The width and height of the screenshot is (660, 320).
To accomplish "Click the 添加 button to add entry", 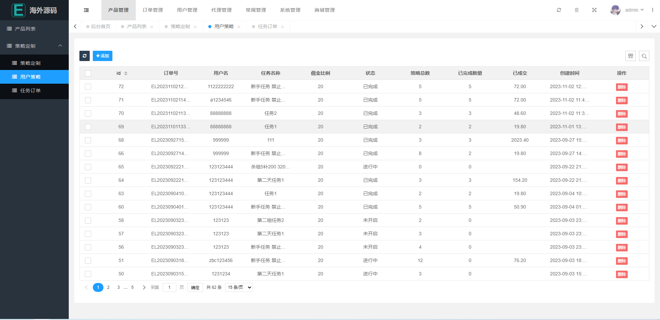I will (102, 56).
